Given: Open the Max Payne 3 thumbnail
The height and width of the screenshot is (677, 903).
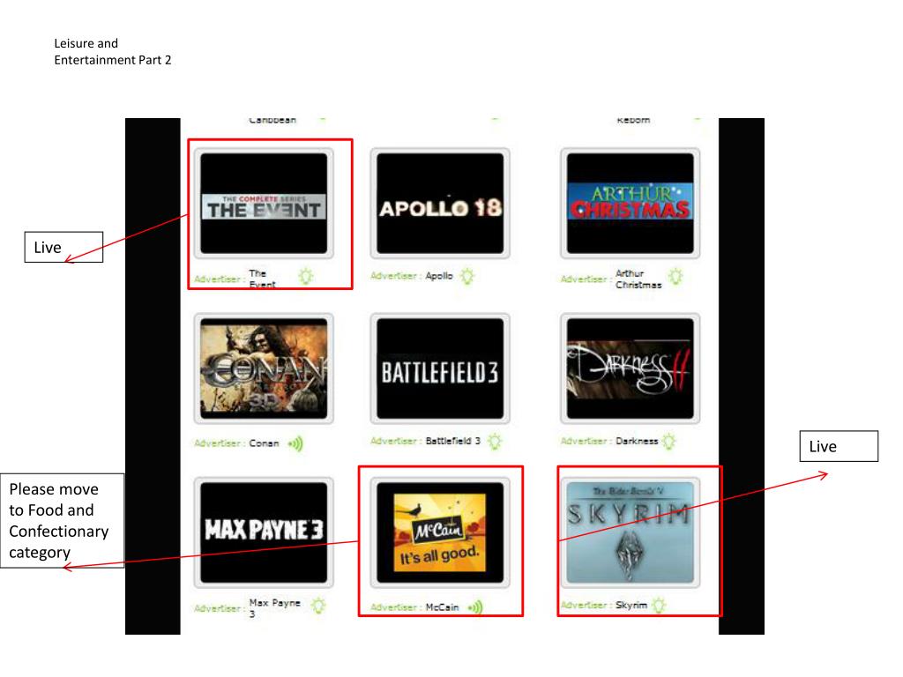Looking at the screenshot, I should (264, 532).
